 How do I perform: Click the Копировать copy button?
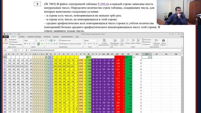[x=13, y=42]
